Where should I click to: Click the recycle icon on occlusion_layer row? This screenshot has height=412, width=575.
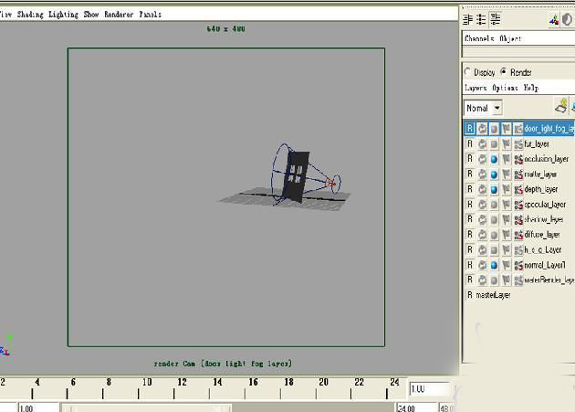[482, 159]
